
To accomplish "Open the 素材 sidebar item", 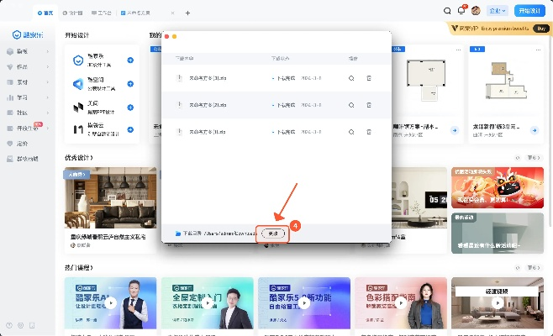I will click(22, 82).
